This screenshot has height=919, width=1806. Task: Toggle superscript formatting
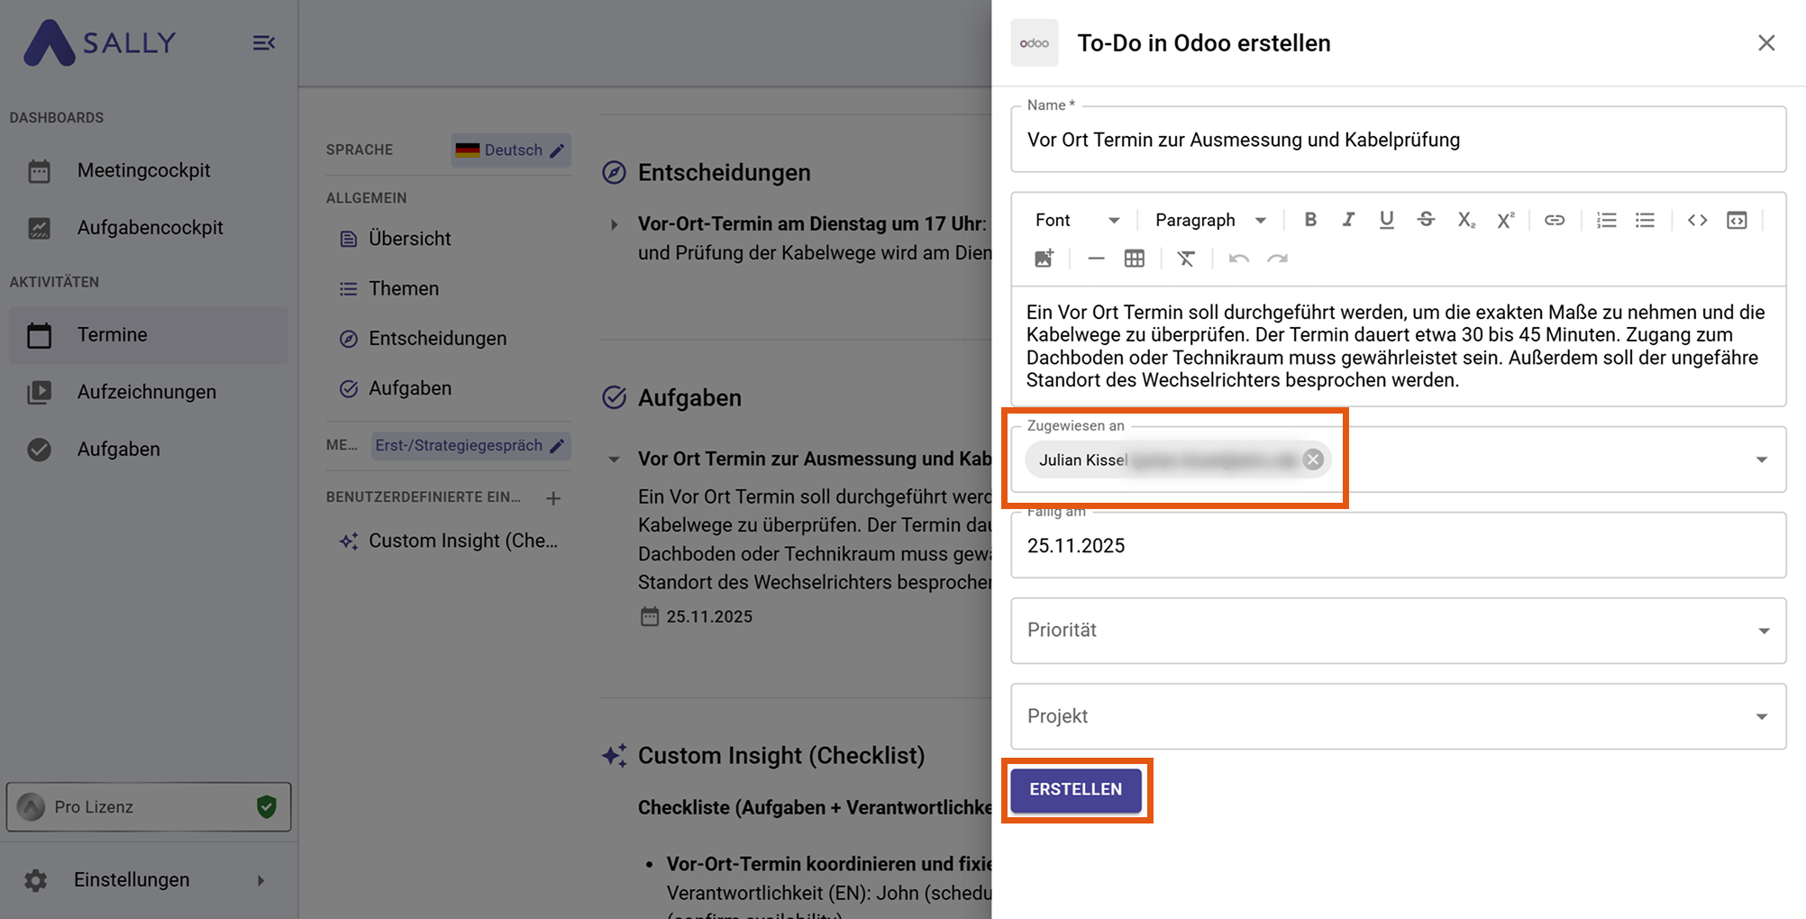(x=1505, y=220)
